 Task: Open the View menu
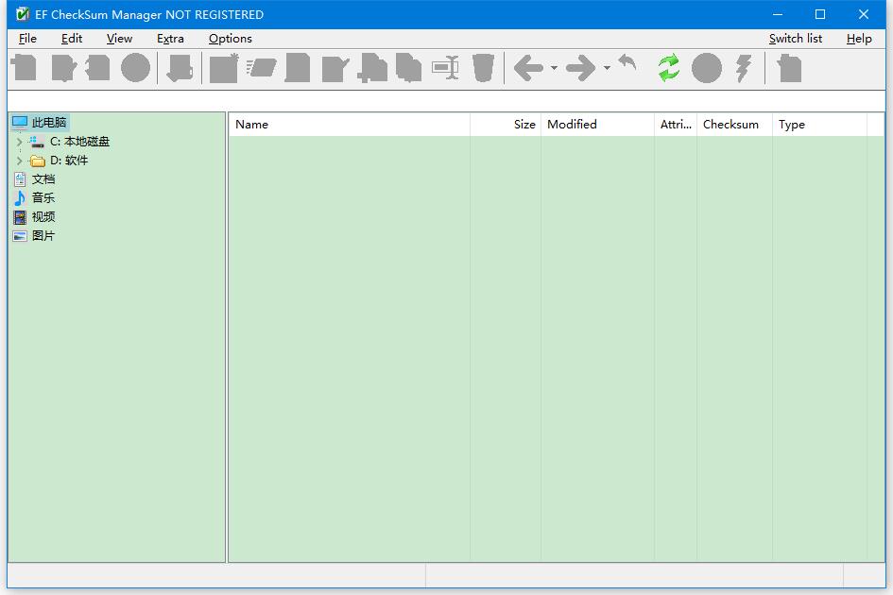(119, 39)
